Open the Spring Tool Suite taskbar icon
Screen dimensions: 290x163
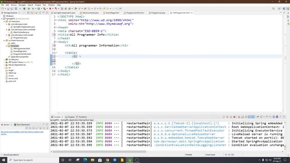tap(130, 160)
